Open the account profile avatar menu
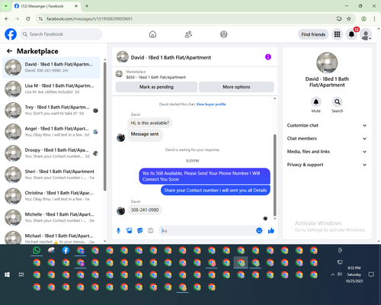Viewport: 381px width, 305px height. click(366, 34)
